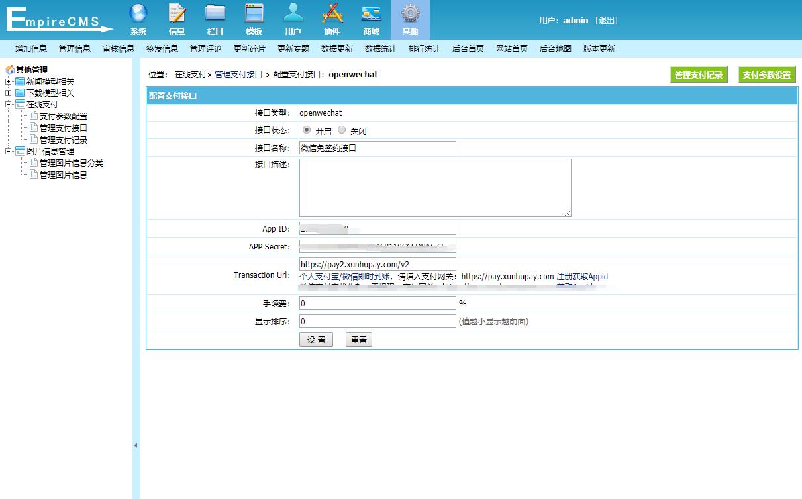
Task: Open the 用户 (Users) icon
Action: [292, 20]
